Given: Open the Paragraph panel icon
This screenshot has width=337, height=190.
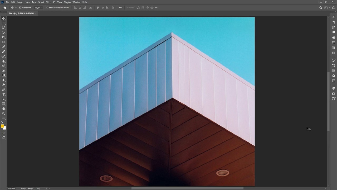Looking at the screenshot, I should [x=334, y=22].
